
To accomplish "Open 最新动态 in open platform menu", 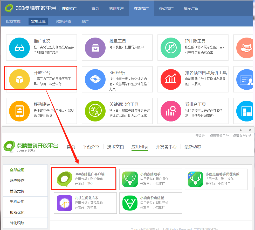I will 192,147.
